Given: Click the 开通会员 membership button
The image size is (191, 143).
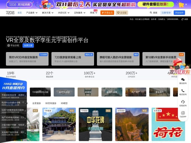Looking at the screenshot, I should (107, 13).
